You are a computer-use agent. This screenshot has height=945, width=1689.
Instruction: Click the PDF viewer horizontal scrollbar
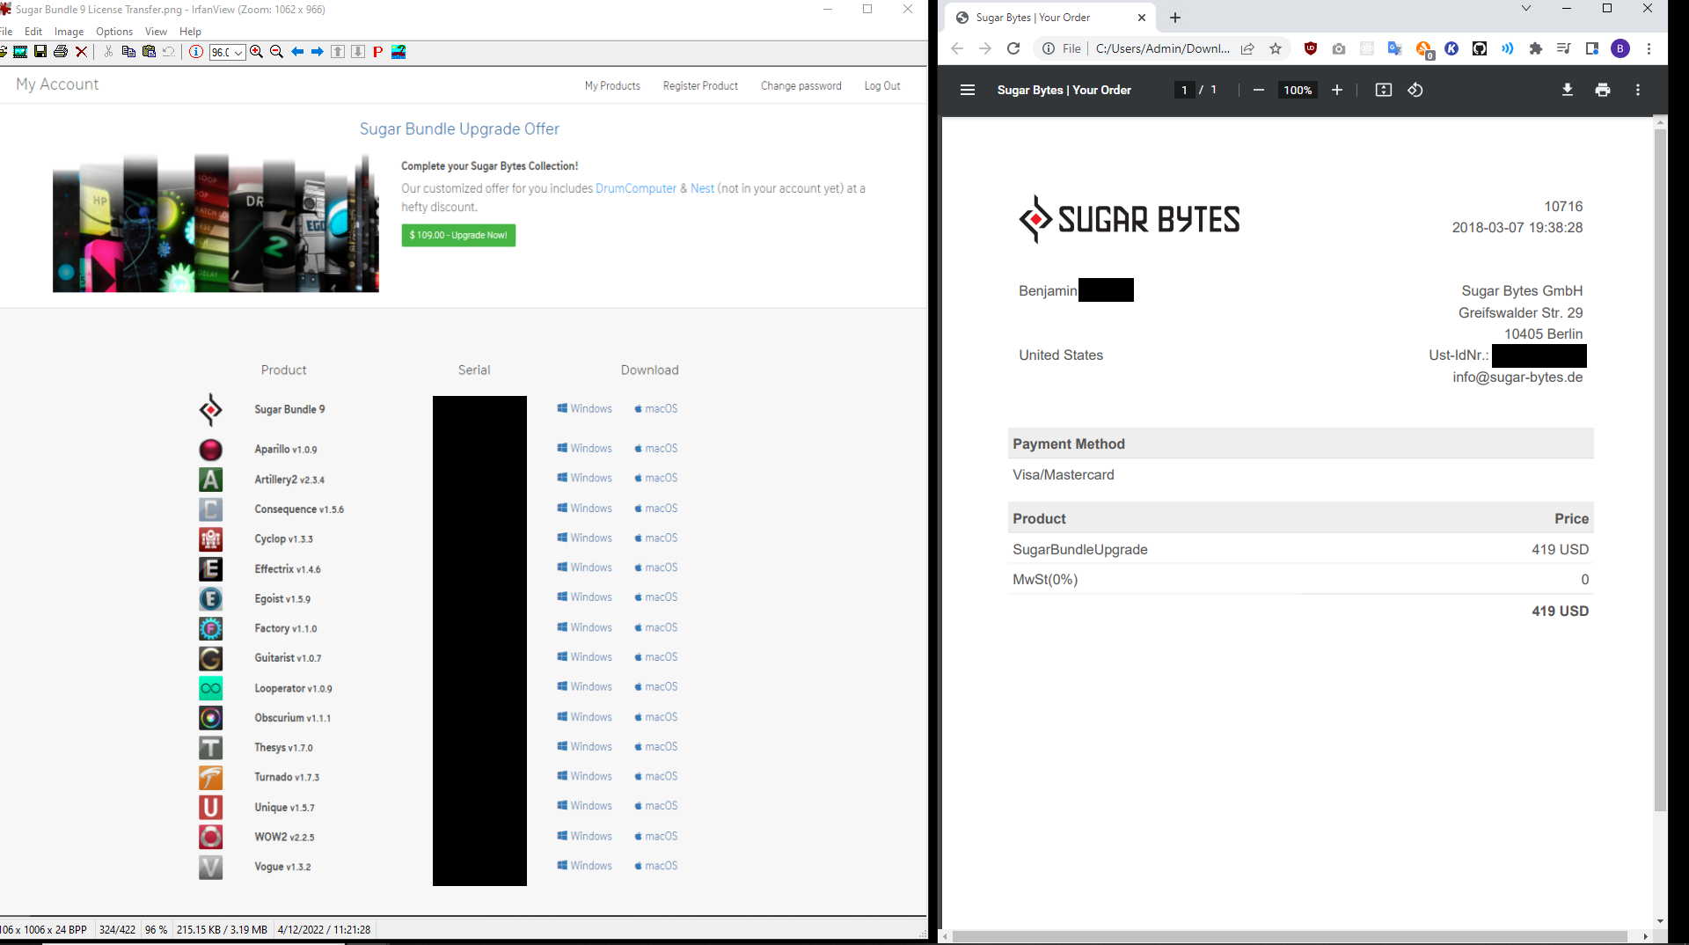1290,936
